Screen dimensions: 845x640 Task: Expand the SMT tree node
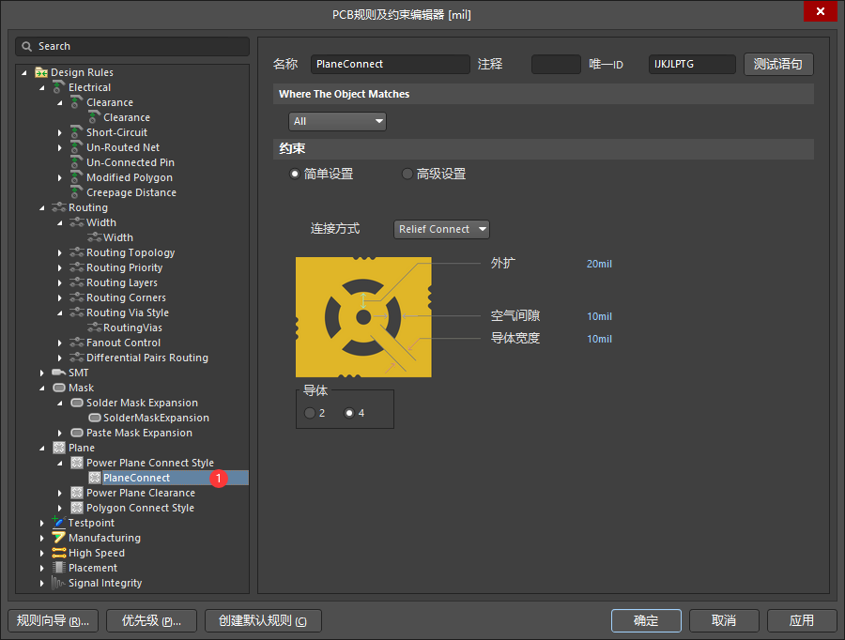42,373
